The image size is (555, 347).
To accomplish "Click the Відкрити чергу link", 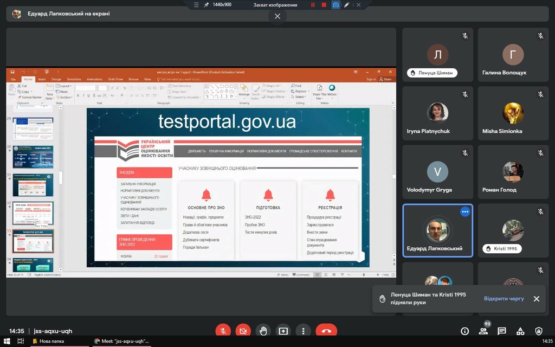I will tap(504, 299).
